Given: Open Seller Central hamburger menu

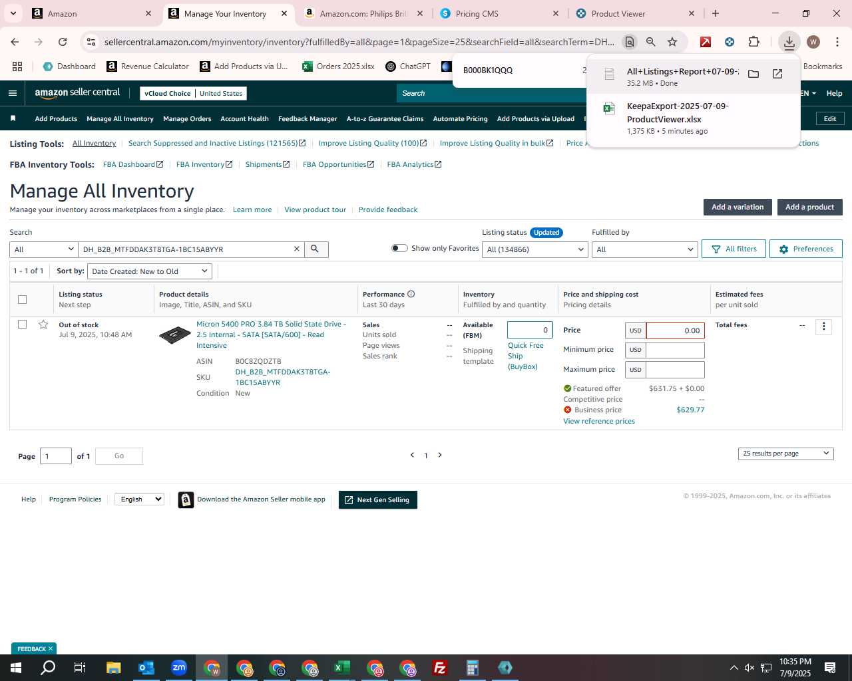Looking at the screenshot, I should [13, 93].
